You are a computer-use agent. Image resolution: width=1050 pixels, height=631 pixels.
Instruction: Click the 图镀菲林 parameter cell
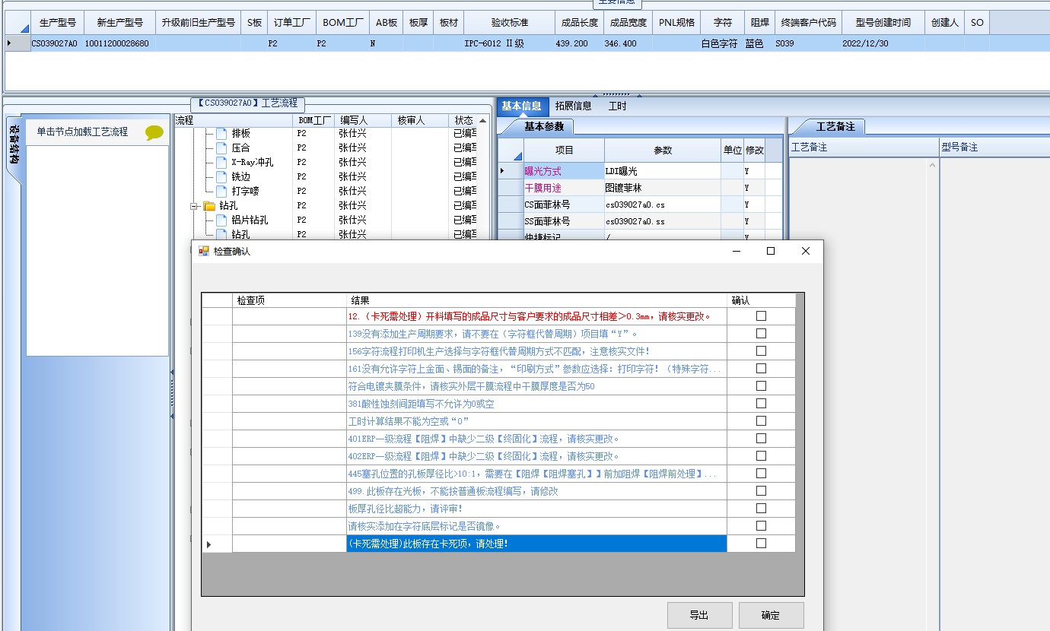pyautogui.click(x=662, y=188)
